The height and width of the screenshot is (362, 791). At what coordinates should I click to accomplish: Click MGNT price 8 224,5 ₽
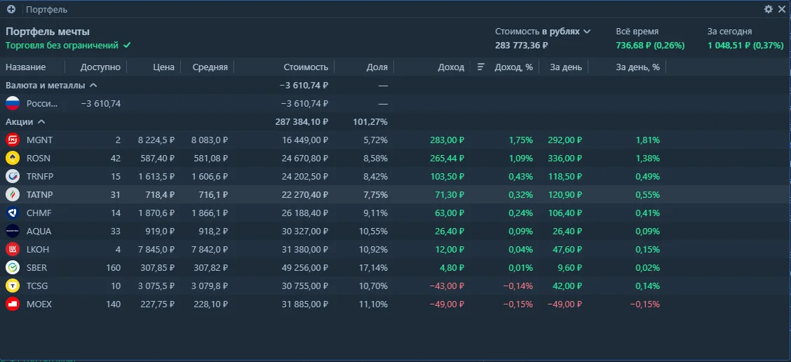[156, 140]
